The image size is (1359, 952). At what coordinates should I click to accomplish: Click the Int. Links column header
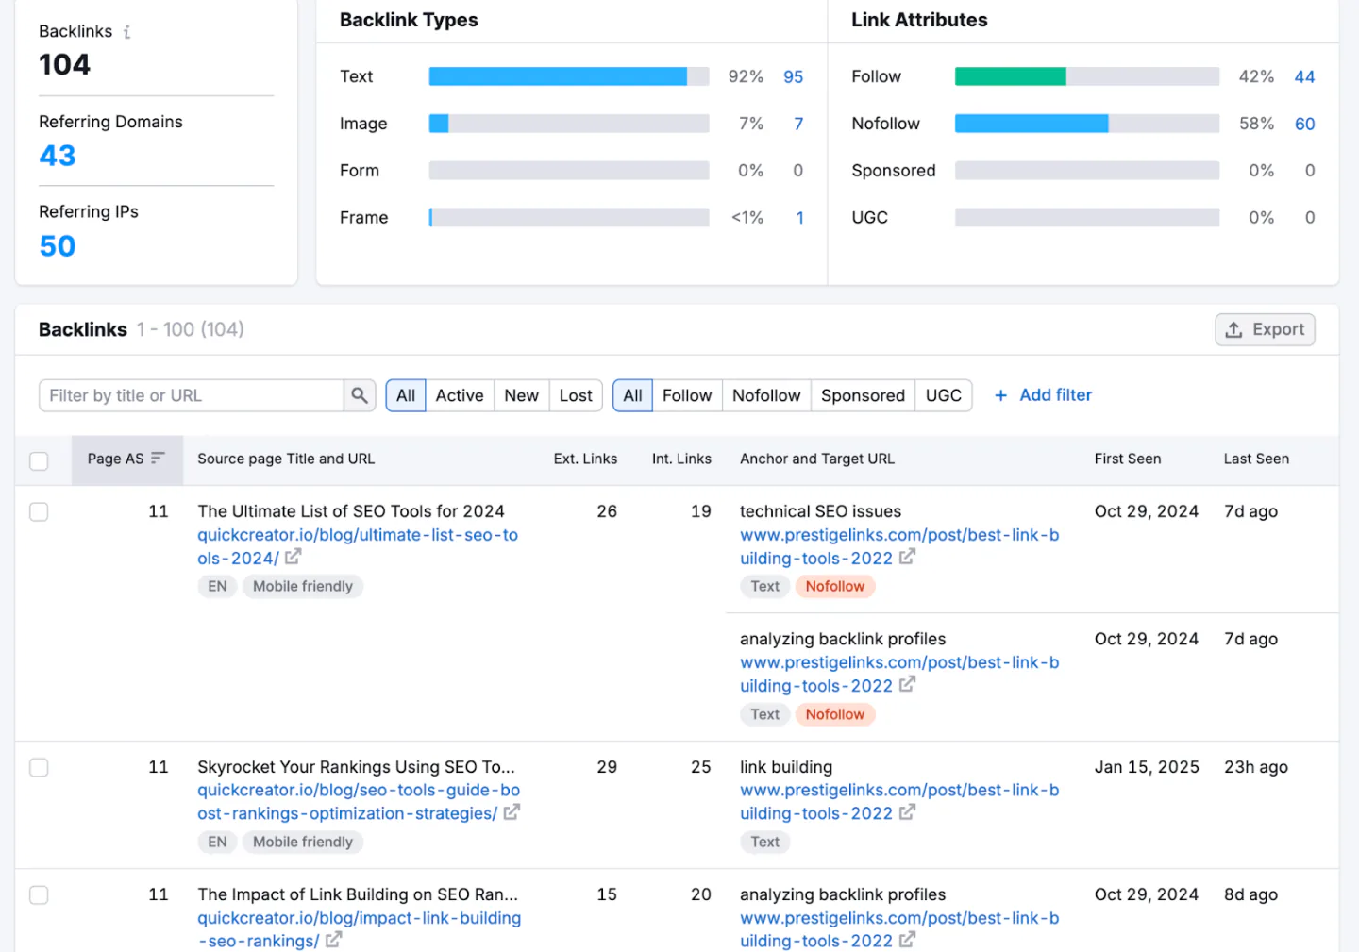tap(681, 459)
